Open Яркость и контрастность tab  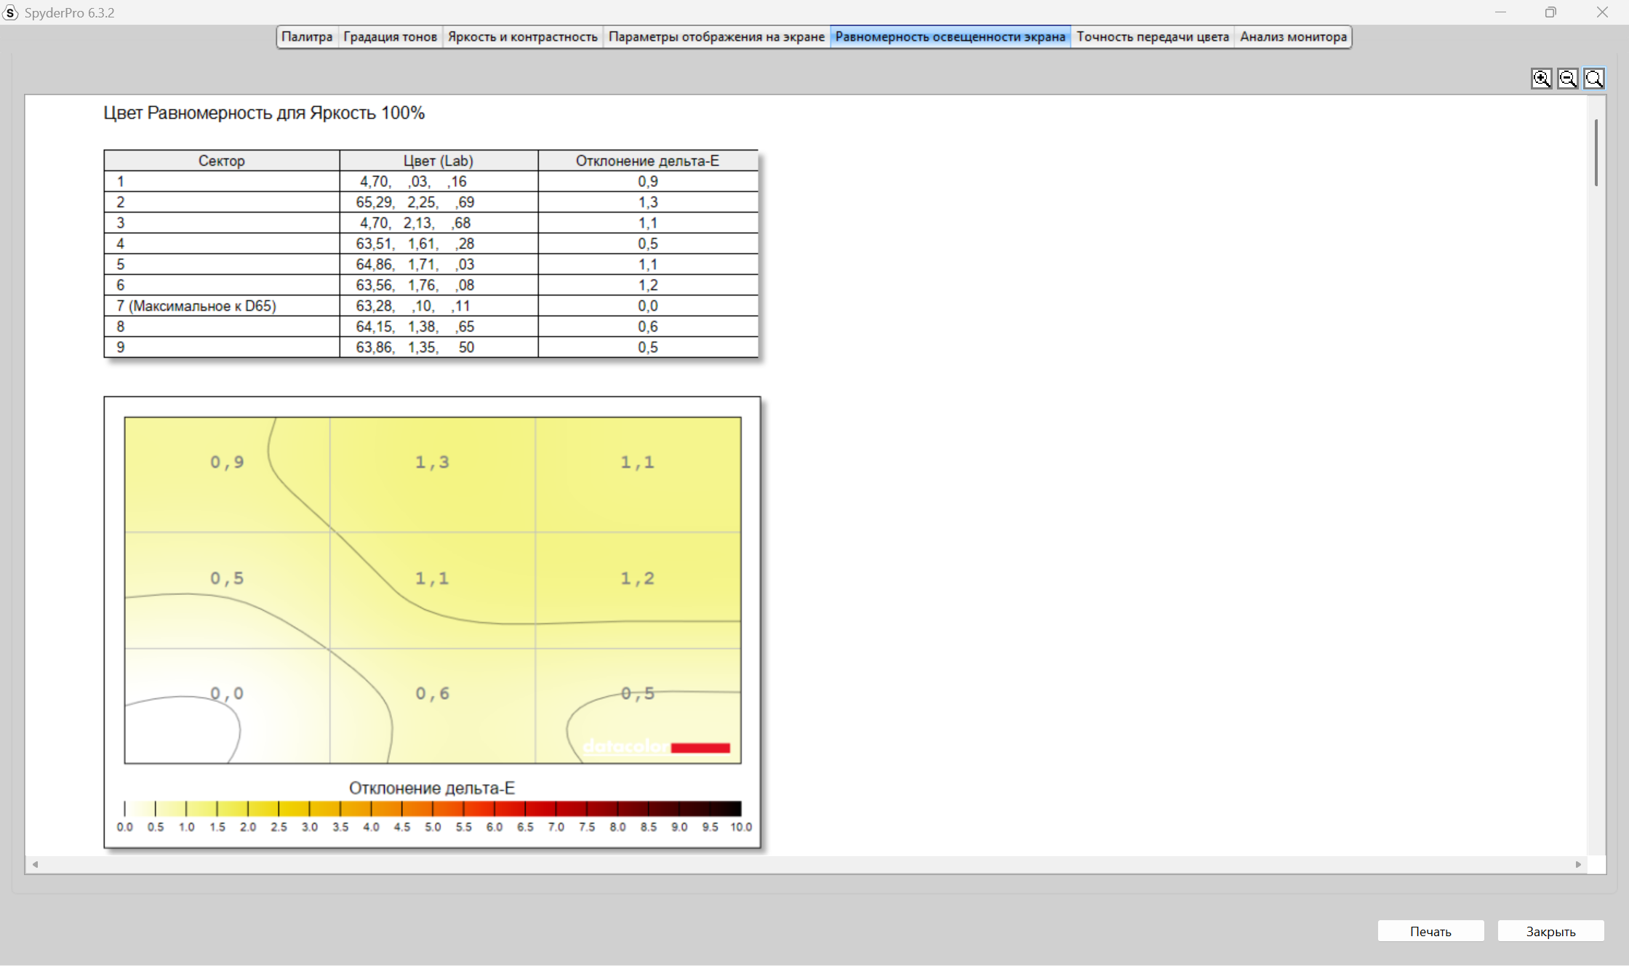click(x=522, y=36)
